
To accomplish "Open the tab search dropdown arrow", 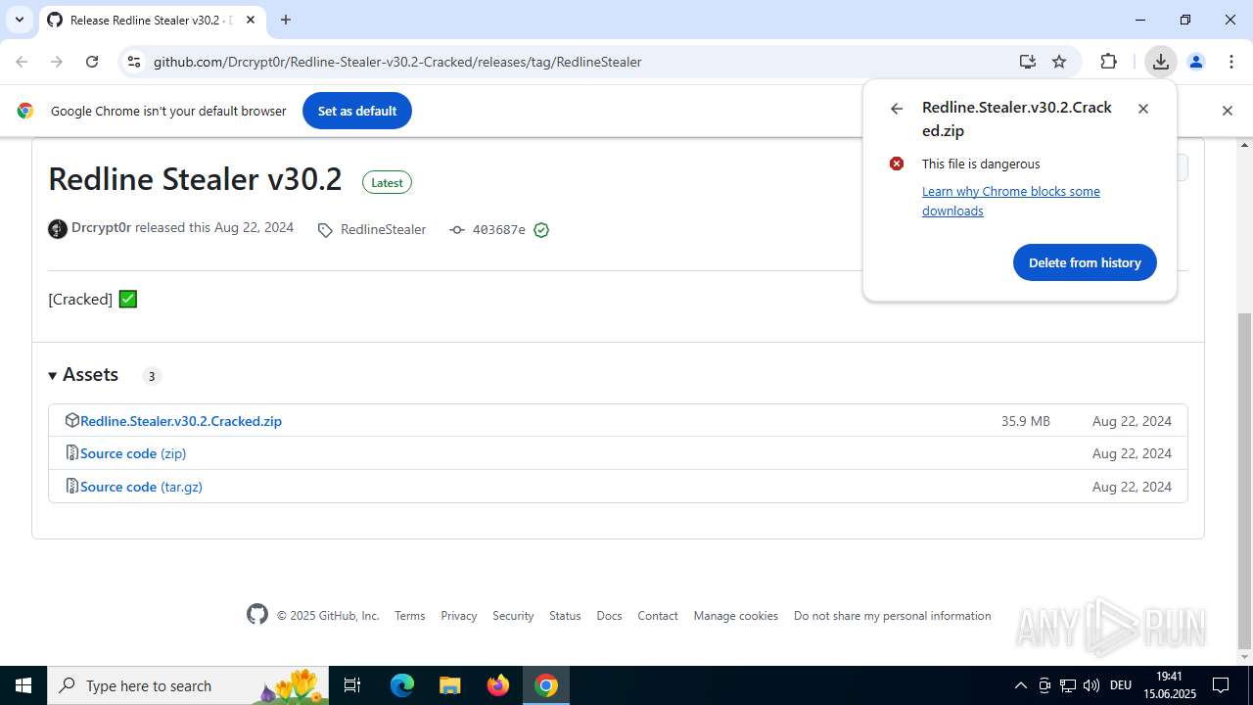I will (x=19, y=20).
